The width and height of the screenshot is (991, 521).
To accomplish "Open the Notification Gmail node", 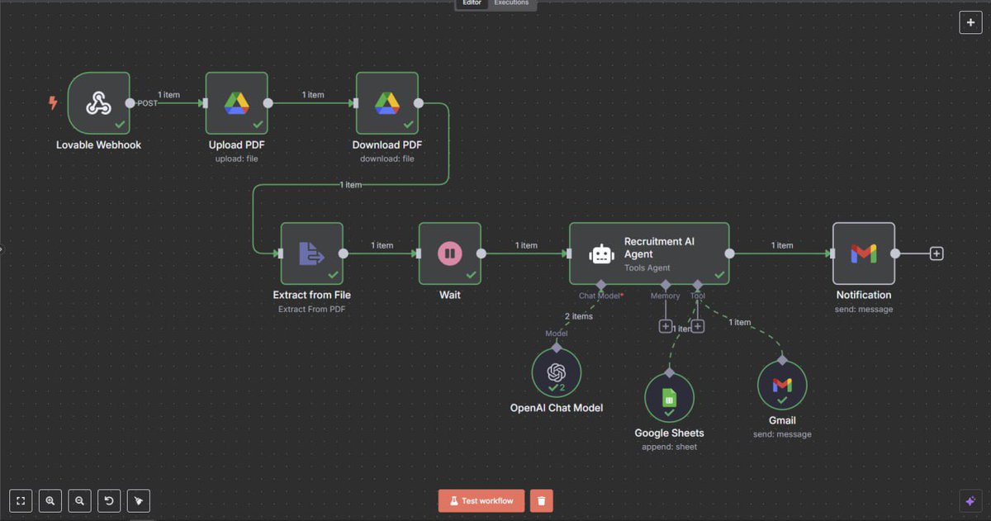I will tap(863, 253).
